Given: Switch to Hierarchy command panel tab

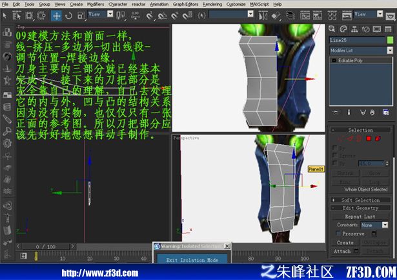Looking at the screenshot, I should [354, 29].
